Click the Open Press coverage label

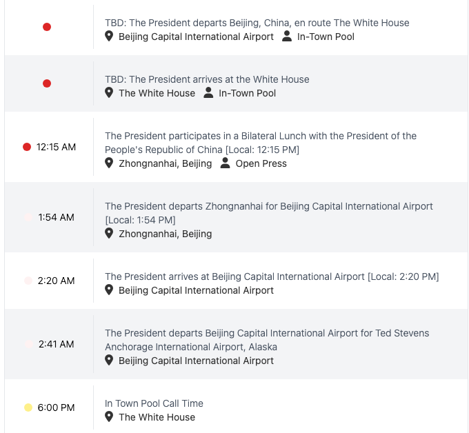(261, 163)
